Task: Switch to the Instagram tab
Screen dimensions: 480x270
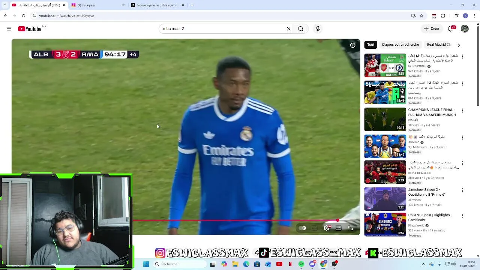Action: (97, 5)
